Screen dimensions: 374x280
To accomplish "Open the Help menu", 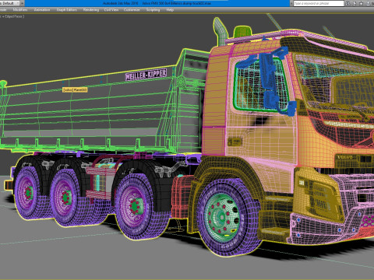I will pos(170,10).
